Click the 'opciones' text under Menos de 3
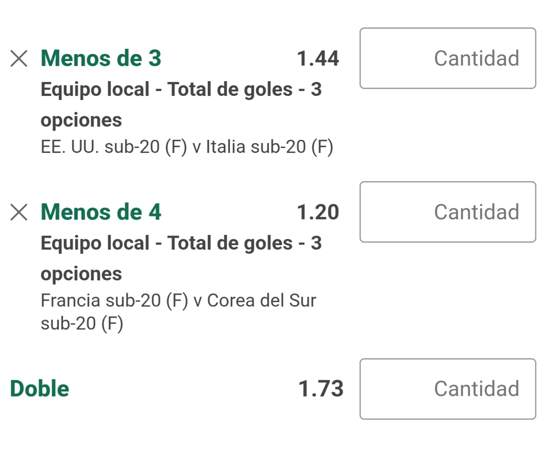Viewport: 551px width, 470px height. point(81,120)
